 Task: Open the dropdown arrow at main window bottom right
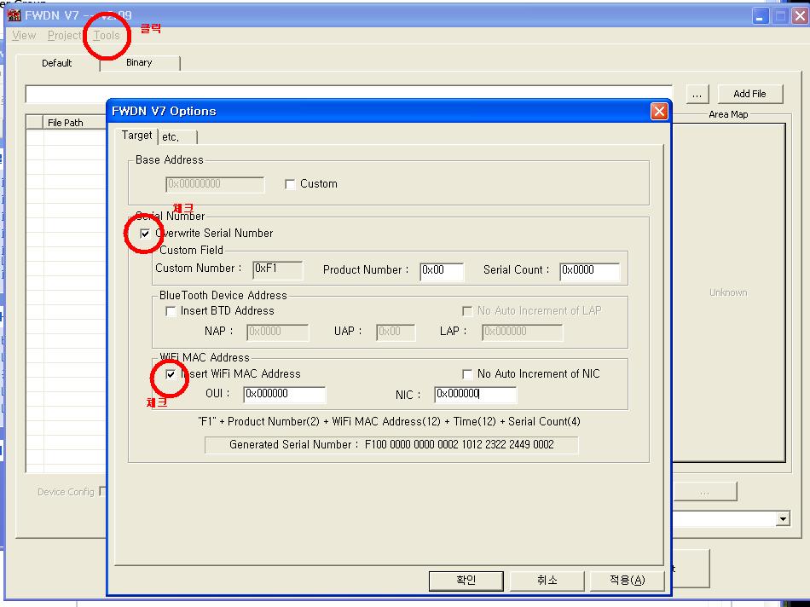pyautogui.click(x=783, y=518)
